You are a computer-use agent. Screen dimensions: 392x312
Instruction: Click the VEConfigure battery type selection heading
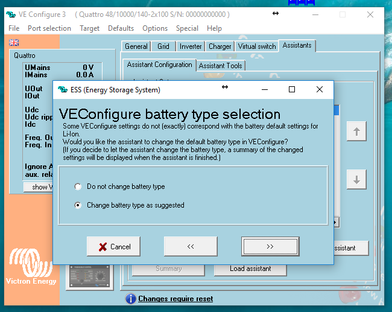click(x=169, y=114)
